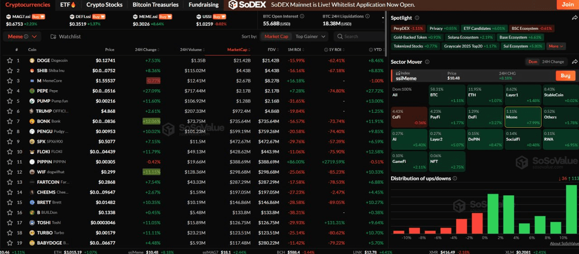Toggle the star for TRUMP coin
Viewport: 579px width, 254px height.
click(9, 111)
